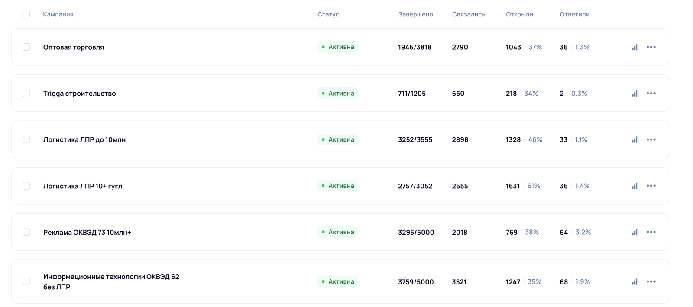Click the Статус column header
Screen dimensions: 693x307
click(x=328, y=14)
